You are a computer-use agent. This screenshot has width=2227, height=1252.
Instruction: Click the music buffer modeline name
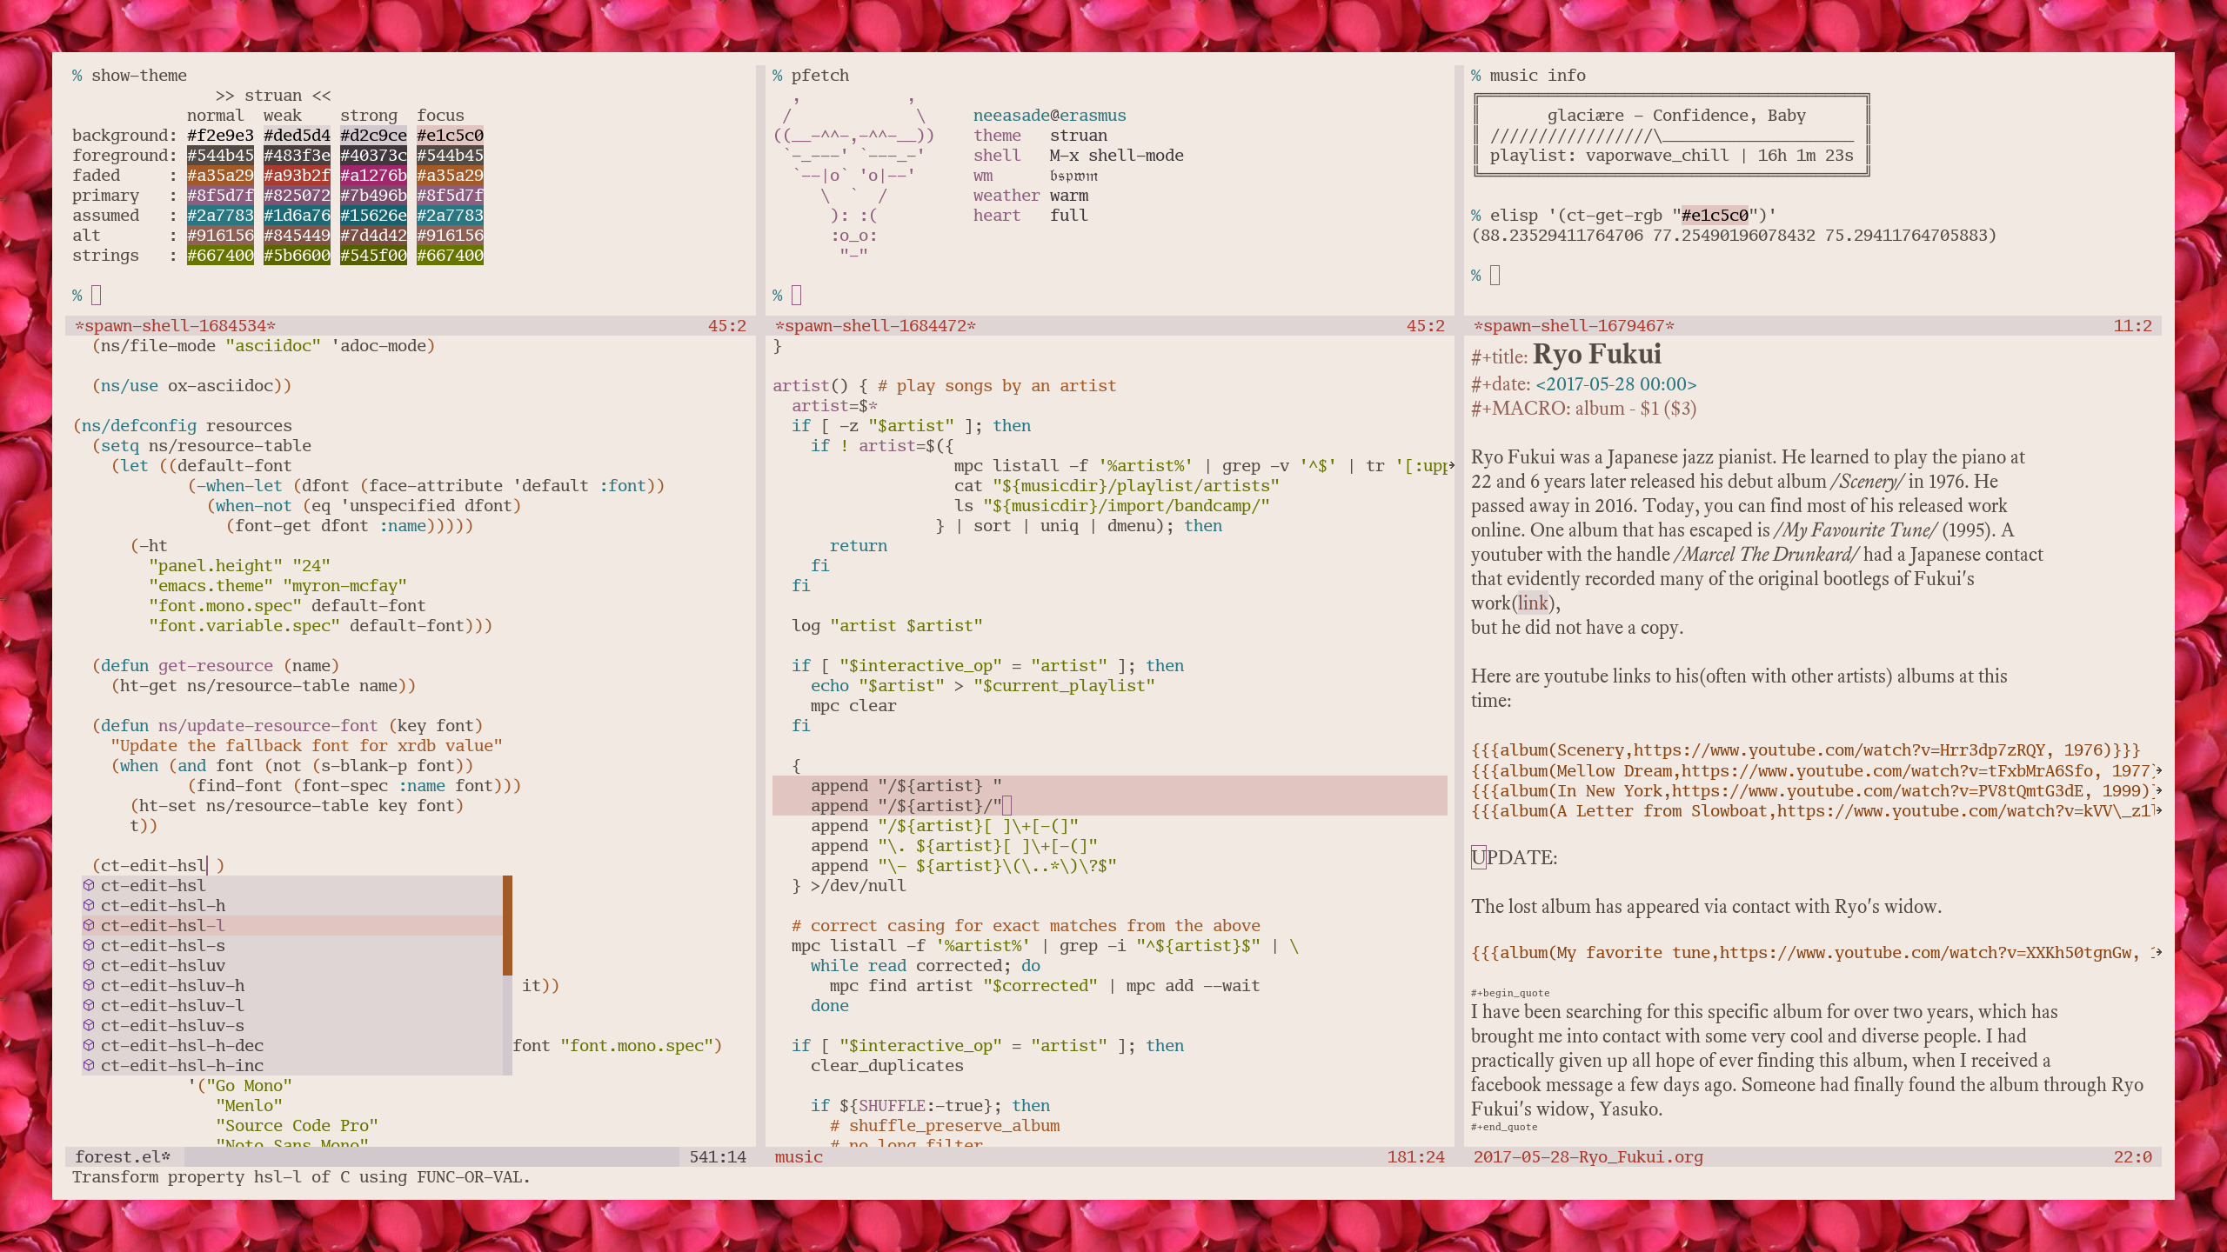(x=798, y=1157)
